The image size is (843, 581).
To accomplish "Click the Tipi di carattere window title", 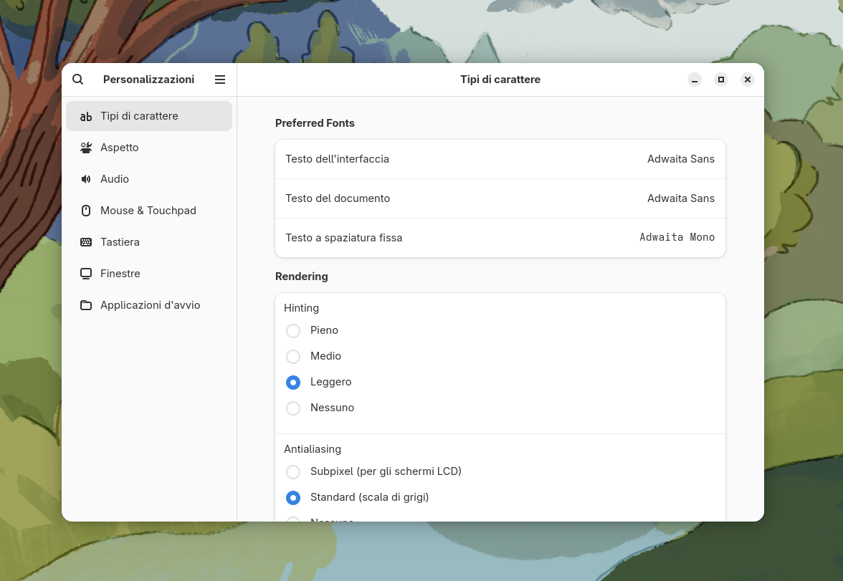I will pyautogui.click(x=500, y=80).
